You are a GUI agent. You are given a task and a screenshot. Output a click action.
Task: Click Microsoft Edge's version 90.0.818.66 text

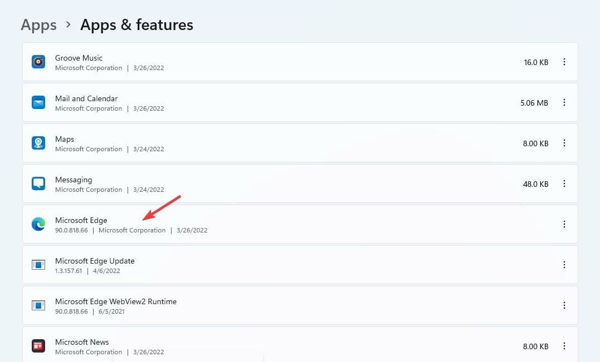point(71,230)
